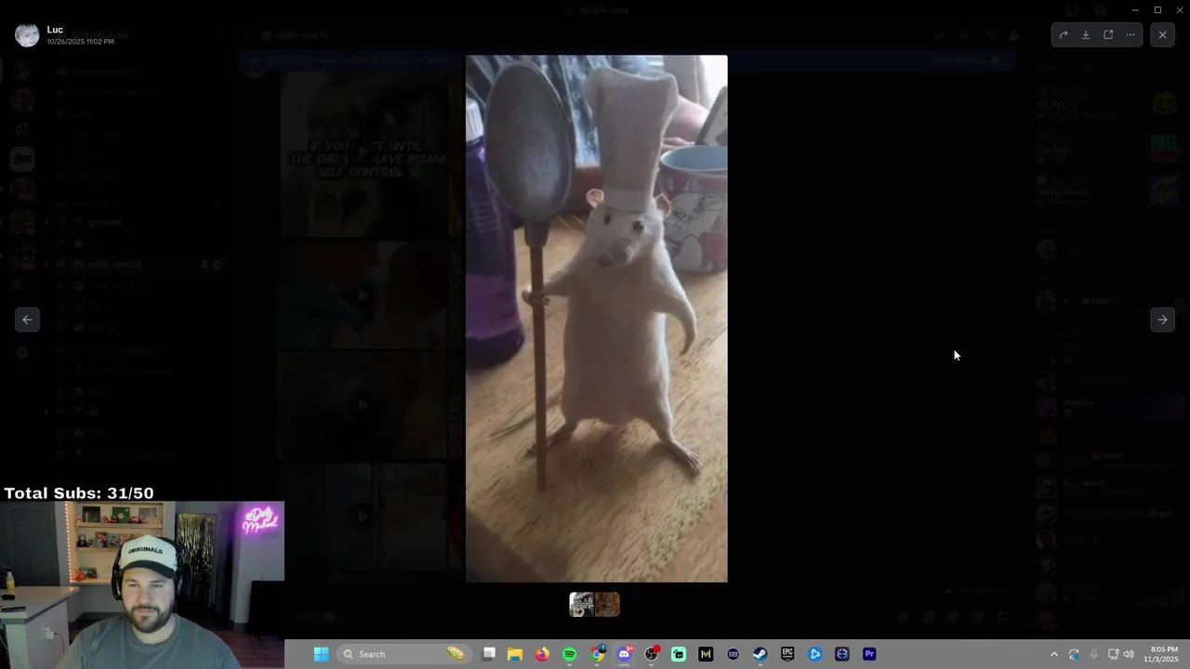Launch Firefox from the taskbar
The height and width of the screenshot is (669, 1190).
pyautogui.click(x=542, y=654)
